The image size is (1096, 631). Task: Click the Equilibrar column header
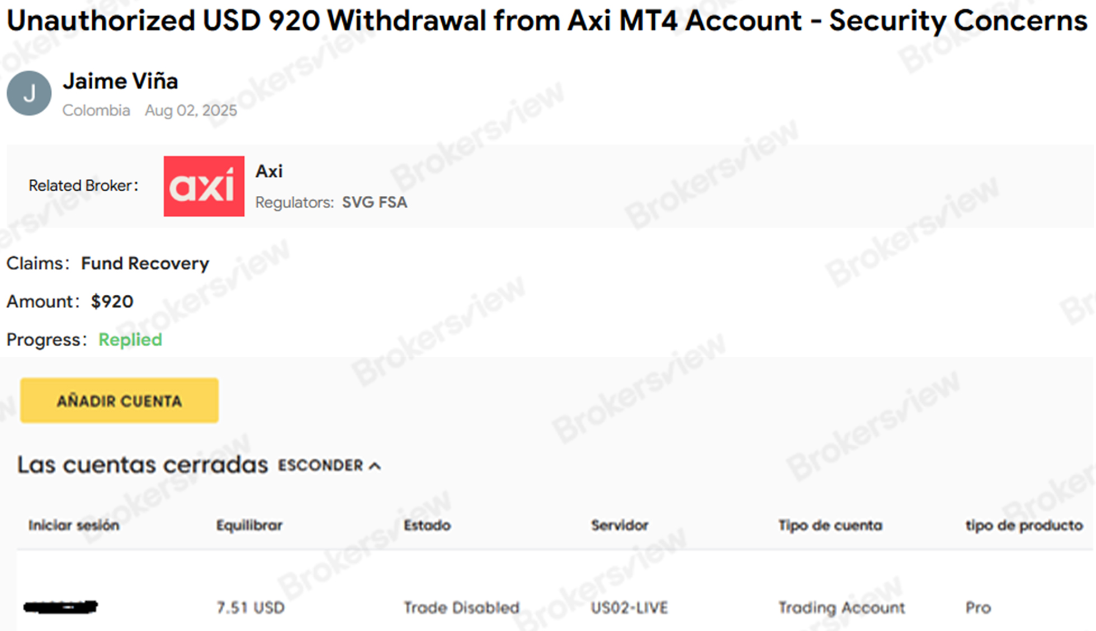coord(249,525)
